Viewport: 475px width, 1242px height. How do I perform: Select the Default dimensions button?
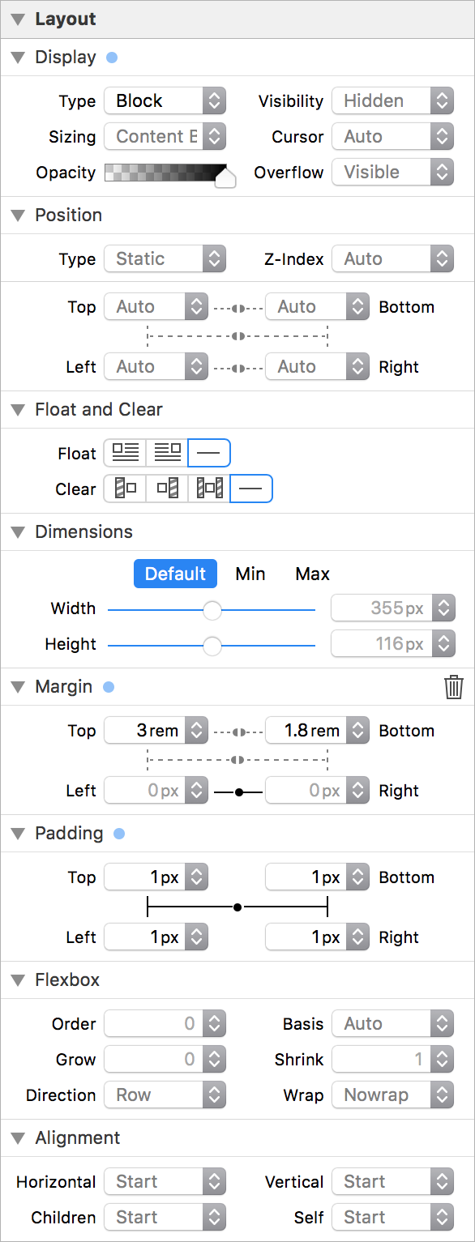(175, 574)
